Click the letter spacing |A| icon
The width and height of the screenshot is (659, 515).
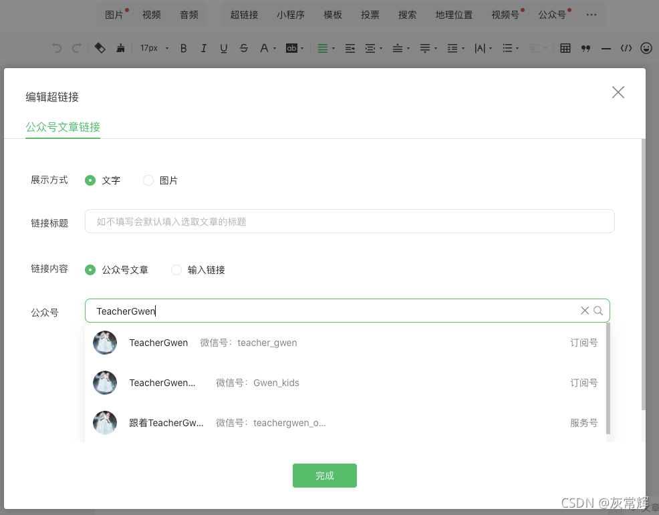[479, 48]
